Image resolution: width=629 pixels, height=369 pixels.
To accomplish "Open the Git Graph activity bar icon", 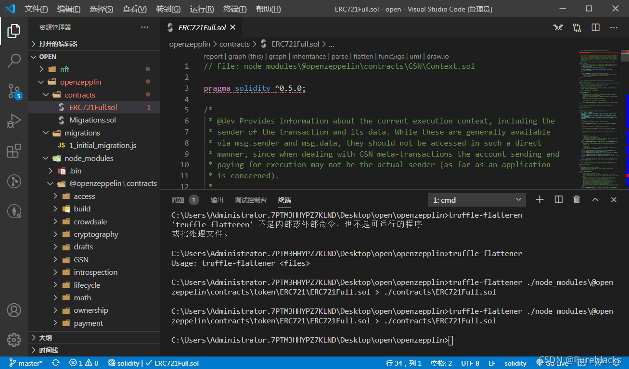I will pos(14,181).
